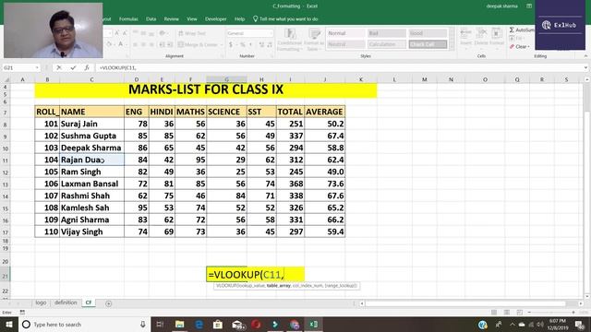Screen dimensions: 591x332
Task: Open the text orientation options
Action: point(163,33)
